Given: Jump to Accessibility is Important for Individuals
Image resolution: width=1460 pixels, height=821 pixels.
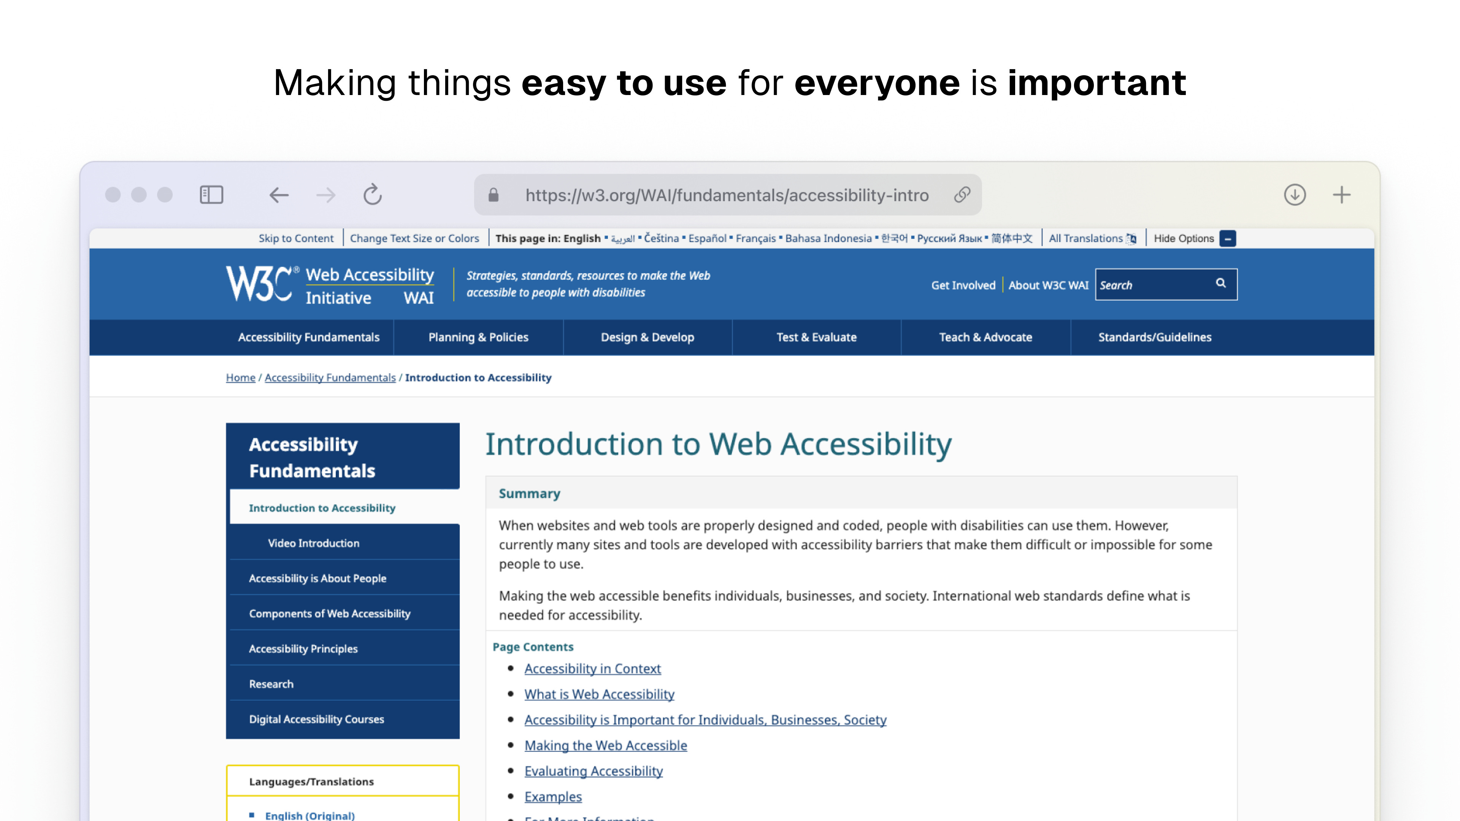Looking at the screenshot, I should pos(705,720).
